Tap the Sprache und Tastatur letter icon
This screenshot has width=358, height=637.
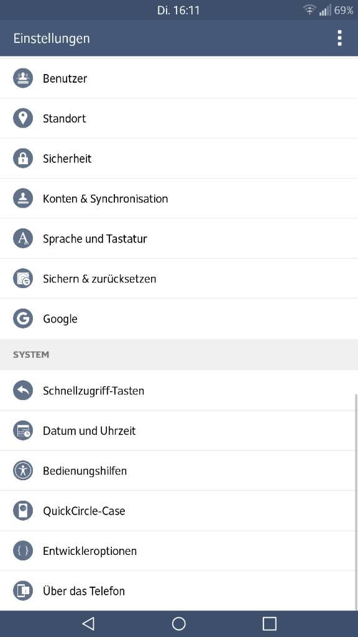pos(23,238)
